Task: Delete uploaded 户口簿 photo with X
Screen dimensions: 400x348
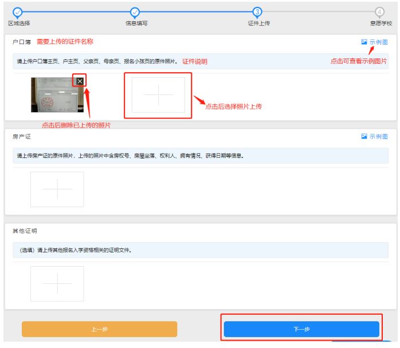Action: click(80, 81)
